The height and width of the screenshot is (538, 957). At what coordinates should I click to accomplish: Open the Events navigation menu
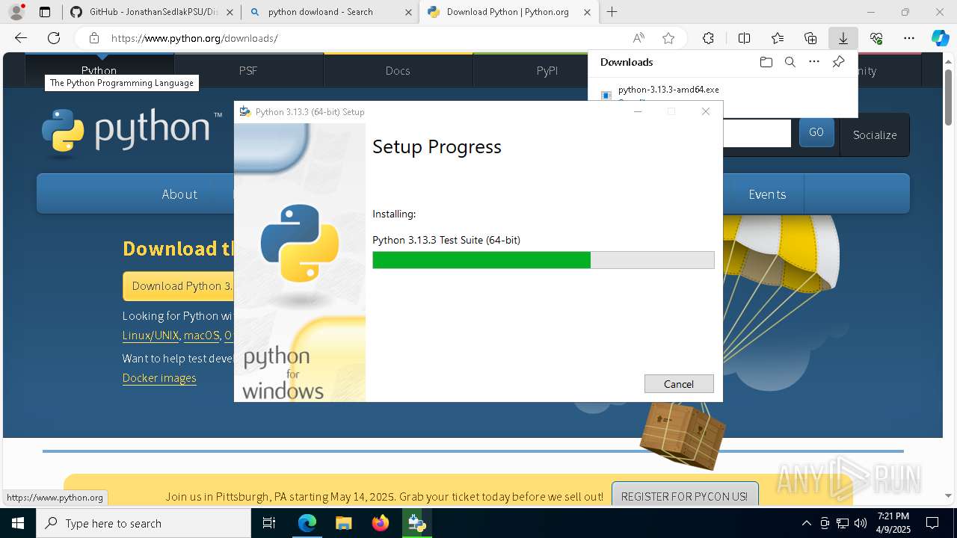click(767, 194)
